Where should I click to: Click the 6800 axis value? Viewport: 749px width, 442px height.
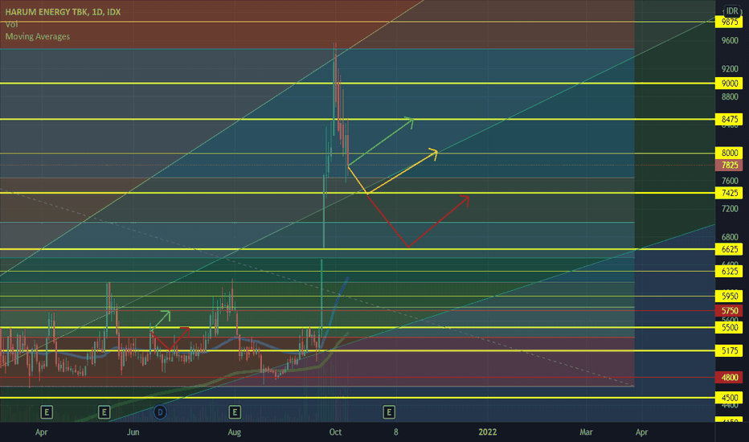[730, 237]
